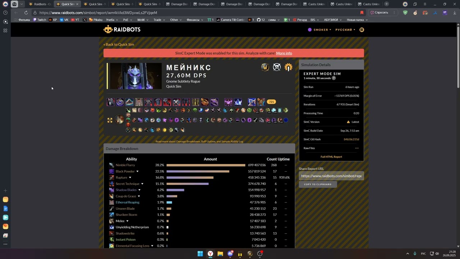Open the More info link in the warning banner

[x=284, y=53]
